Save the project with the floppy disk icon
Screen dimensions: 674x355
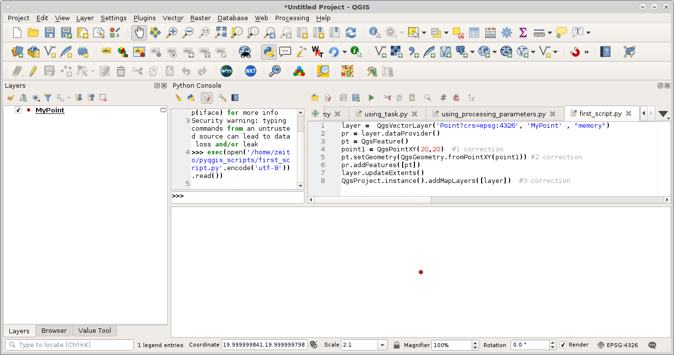click(x=50, y=33)
